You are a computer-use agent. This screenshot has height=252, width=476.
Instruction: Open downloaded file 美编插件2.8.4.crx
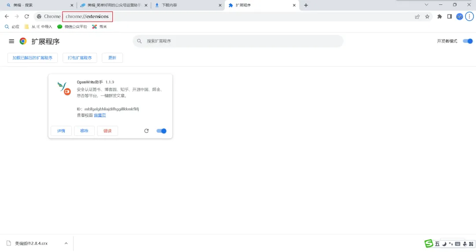click(31, 243)
